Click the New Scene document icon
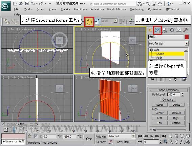The width and height of the screenshot is (192, 146). [x=15, y=4]
